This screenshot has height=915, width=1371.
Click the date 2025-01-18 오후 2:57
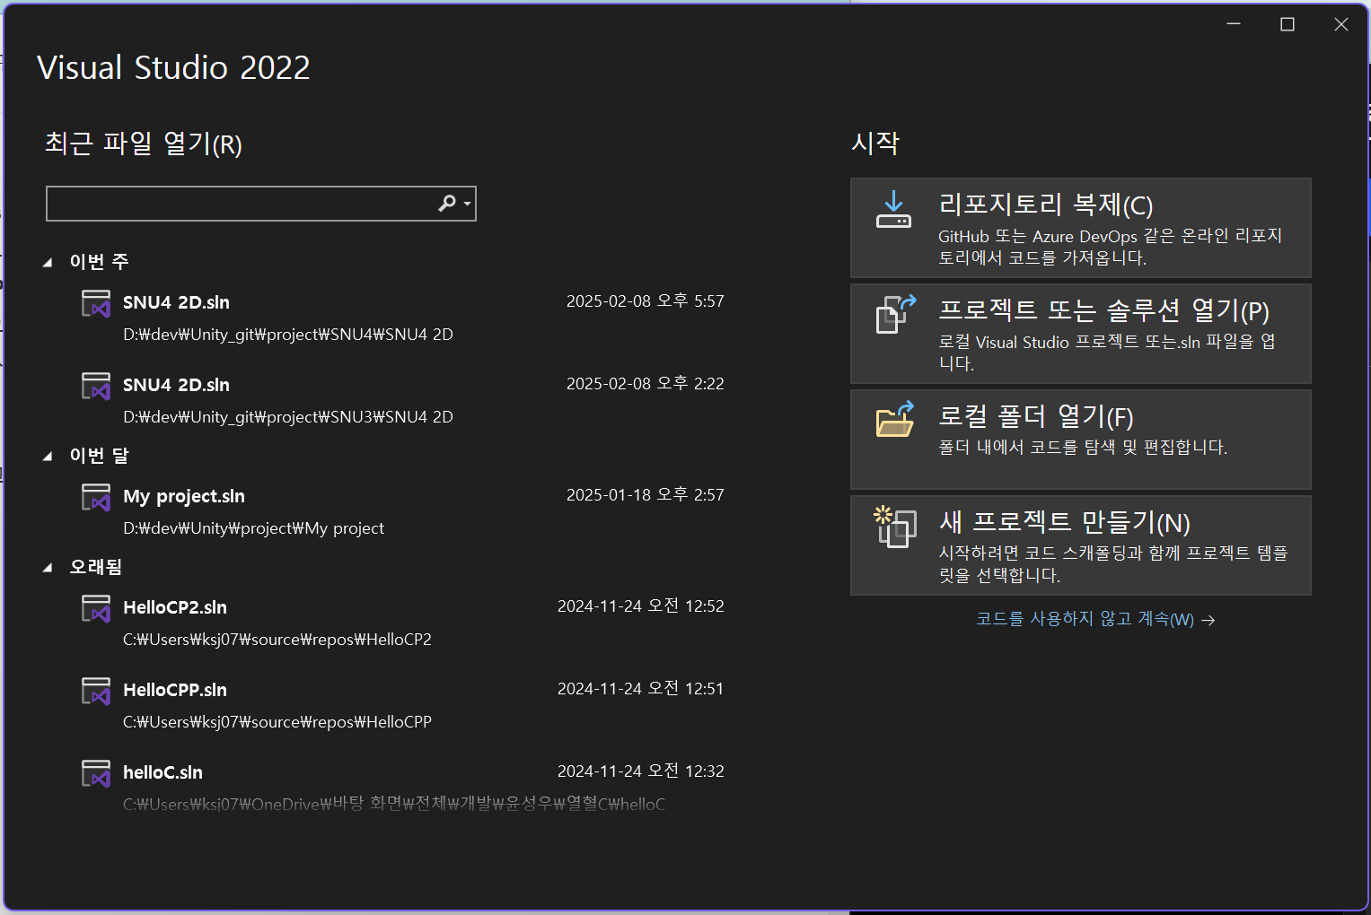click(645, 495)
